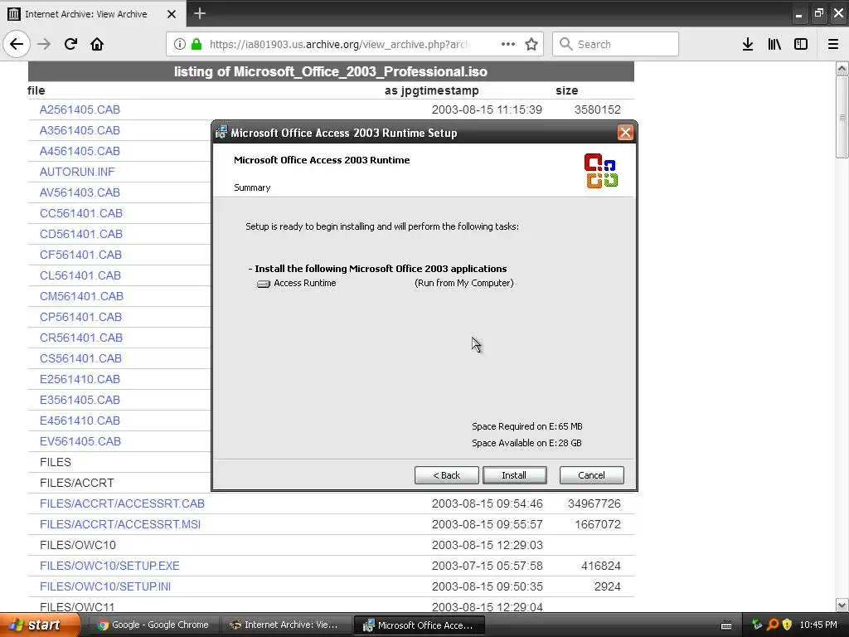This screenshot has height=637, width=849.
Task: Click the page scrollbar down arrow
Action: point(842,605)
